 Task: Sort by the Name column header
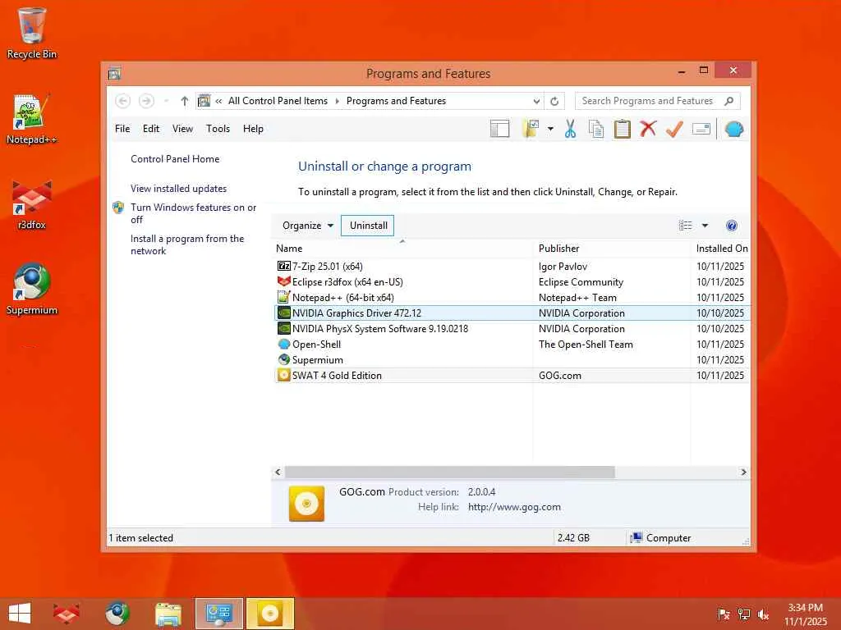tap(403, 249)
